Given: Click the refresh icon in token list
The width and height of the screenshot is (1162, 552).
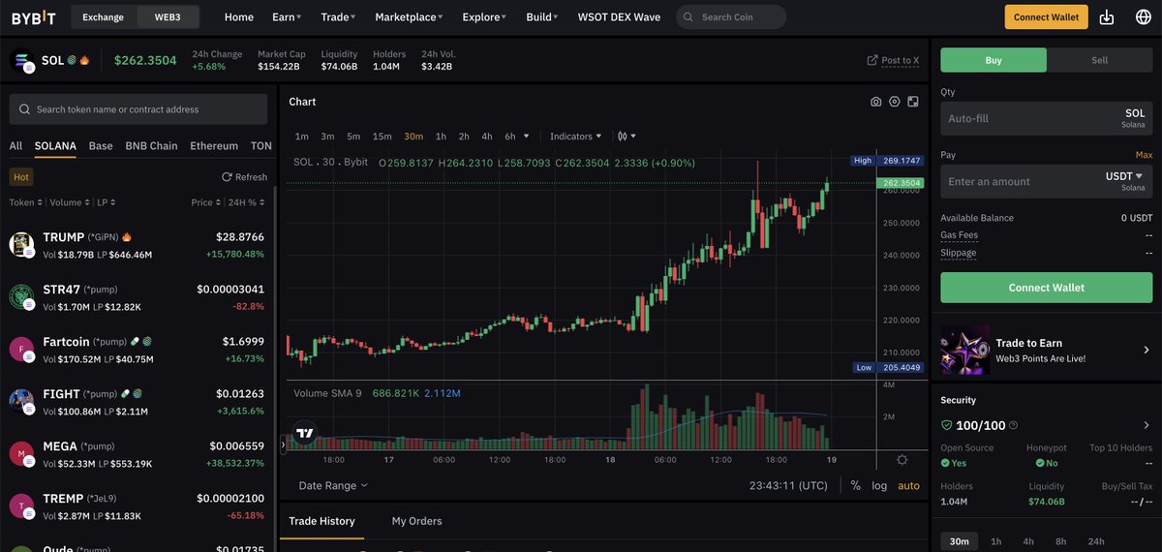Looking at the screenshot, I should [x=227, y=177].
